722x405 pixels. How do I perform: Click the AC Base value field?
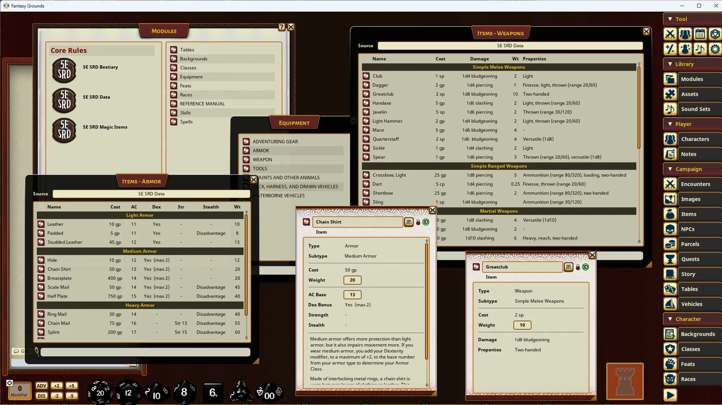[x=352, y=295]
